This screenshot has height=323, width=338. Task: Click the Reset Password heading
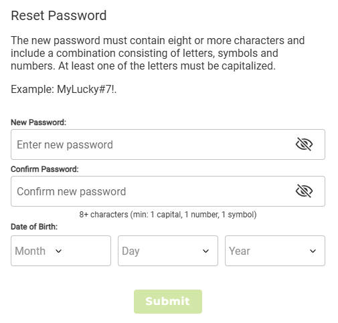click(59, 15)
